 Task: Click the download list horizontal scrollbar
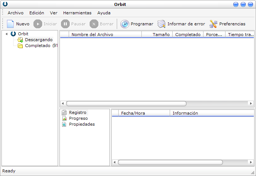click(x=126, y=104)
